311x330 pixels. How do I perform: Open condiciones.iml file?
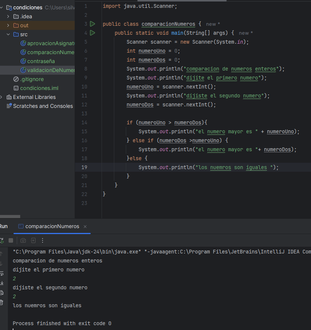coord(36,88)
